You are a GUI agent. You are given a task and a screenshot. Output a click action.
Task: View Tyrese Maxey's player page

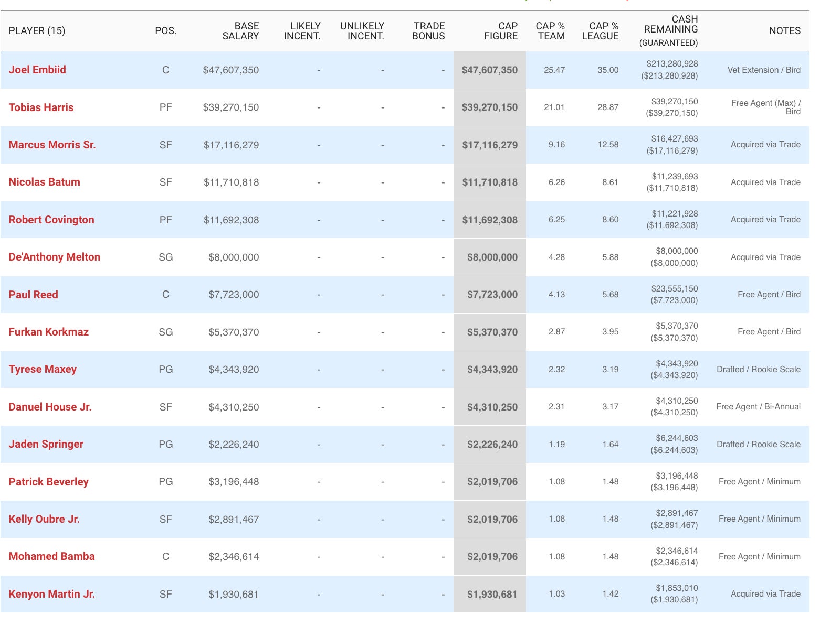[43, 369]
